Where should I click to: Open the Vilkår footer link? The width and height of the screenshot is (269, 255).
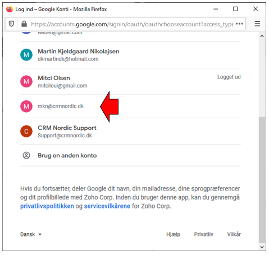pyautogui.click(x=234, y=234)
